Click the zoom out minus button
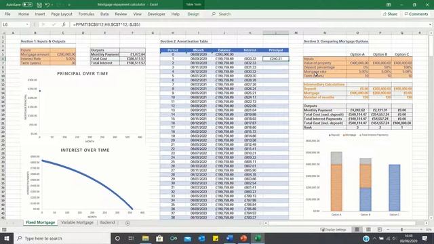Viewport: 434px width, 244px height. click(388, 230)
